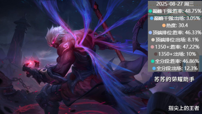The width and height of the screenshot is (202, 114).
Task: Click the brown dot beside 1350+:出场
Action: pyautogui.click(x=156, y=54)
